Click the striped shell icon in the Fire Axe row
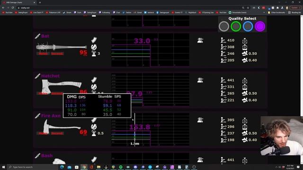 pyautogui.click(x=94, y=127)
